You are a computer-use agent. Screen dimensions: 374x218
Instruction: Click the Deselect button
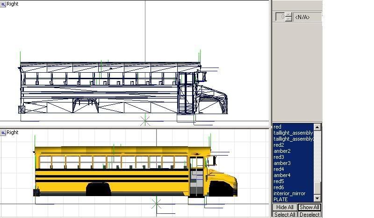click(309, 215)
